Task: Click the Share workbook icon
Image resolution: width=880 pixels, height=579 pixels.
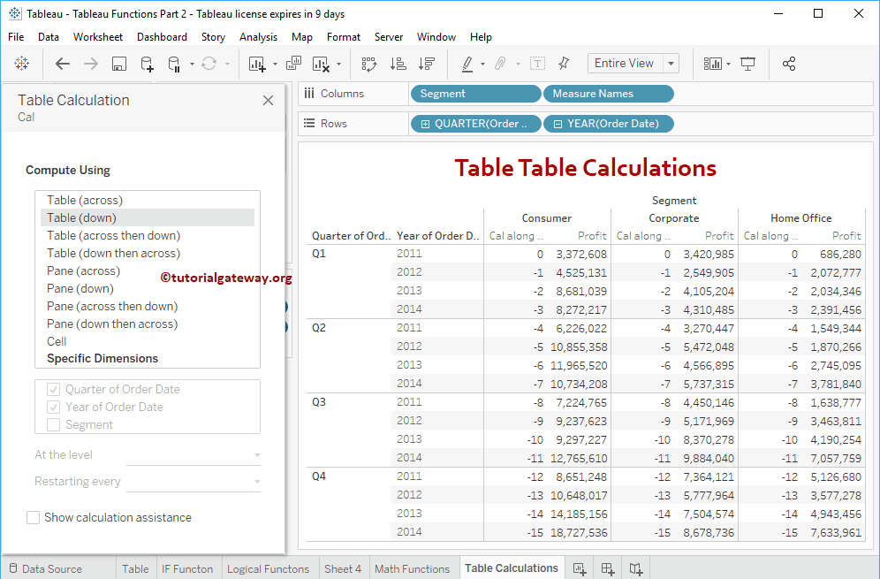Action: [789, 64]
